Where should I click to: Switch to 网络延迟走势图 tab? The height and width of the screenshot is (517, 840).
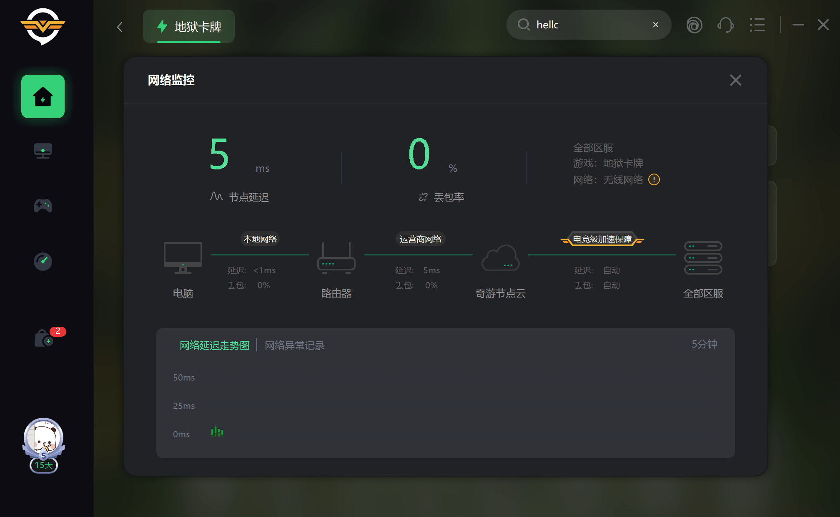tap(214, 346)
